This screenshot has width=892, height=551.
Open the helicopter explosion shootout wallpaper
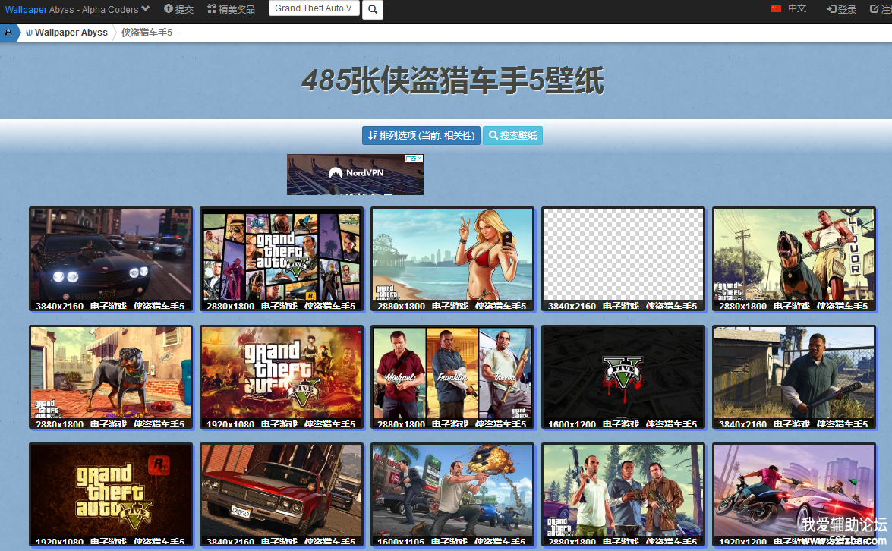click(452, 496)
